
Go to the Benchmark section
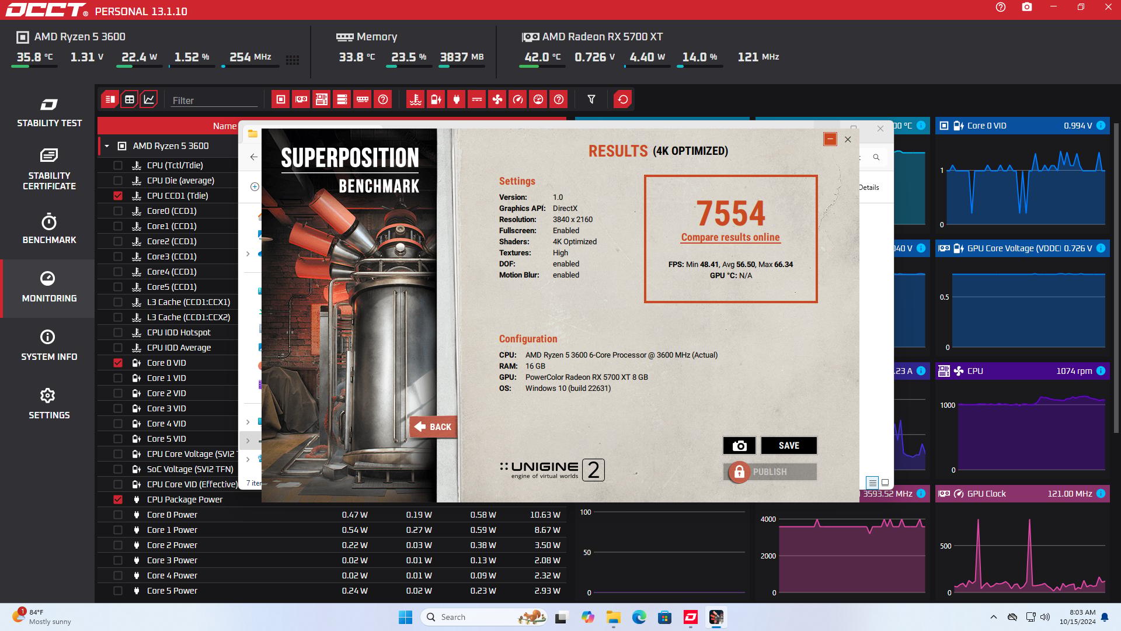49,230
